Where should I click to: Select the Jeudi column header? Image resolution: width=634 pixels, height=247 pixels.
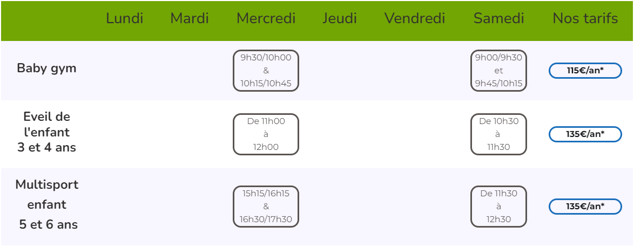pos(340,19)
